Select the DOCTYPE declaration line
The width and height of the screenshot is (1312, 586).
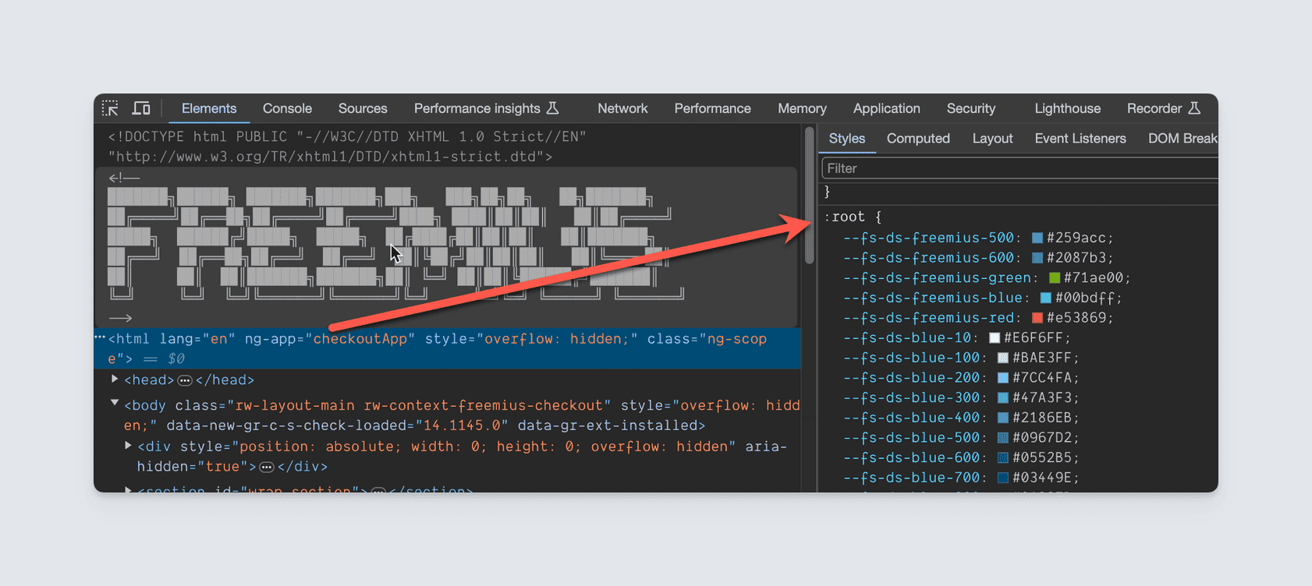(x=347, y=146)
